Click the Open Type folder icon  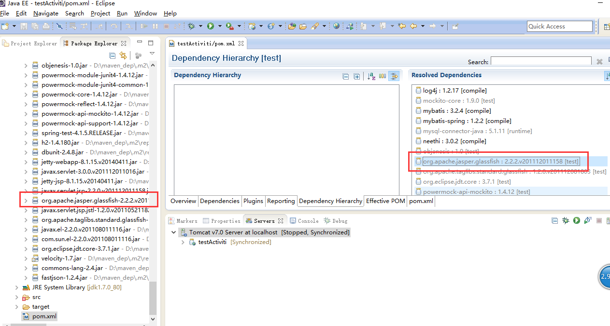pyautogui.click(x=292, y=26)
